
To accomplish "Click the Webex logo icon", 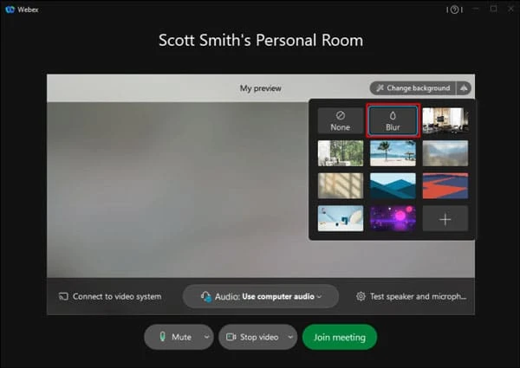I will tap(10, 10).
